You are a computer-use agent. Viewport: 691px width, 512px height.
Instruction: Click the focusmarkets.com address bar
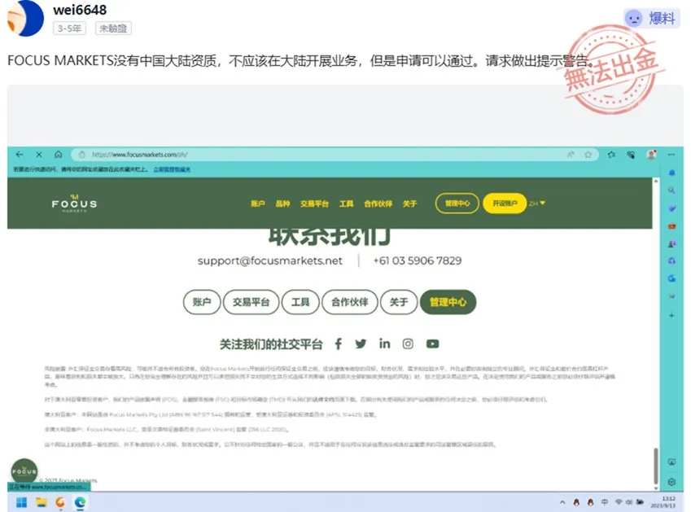(335, 155)
